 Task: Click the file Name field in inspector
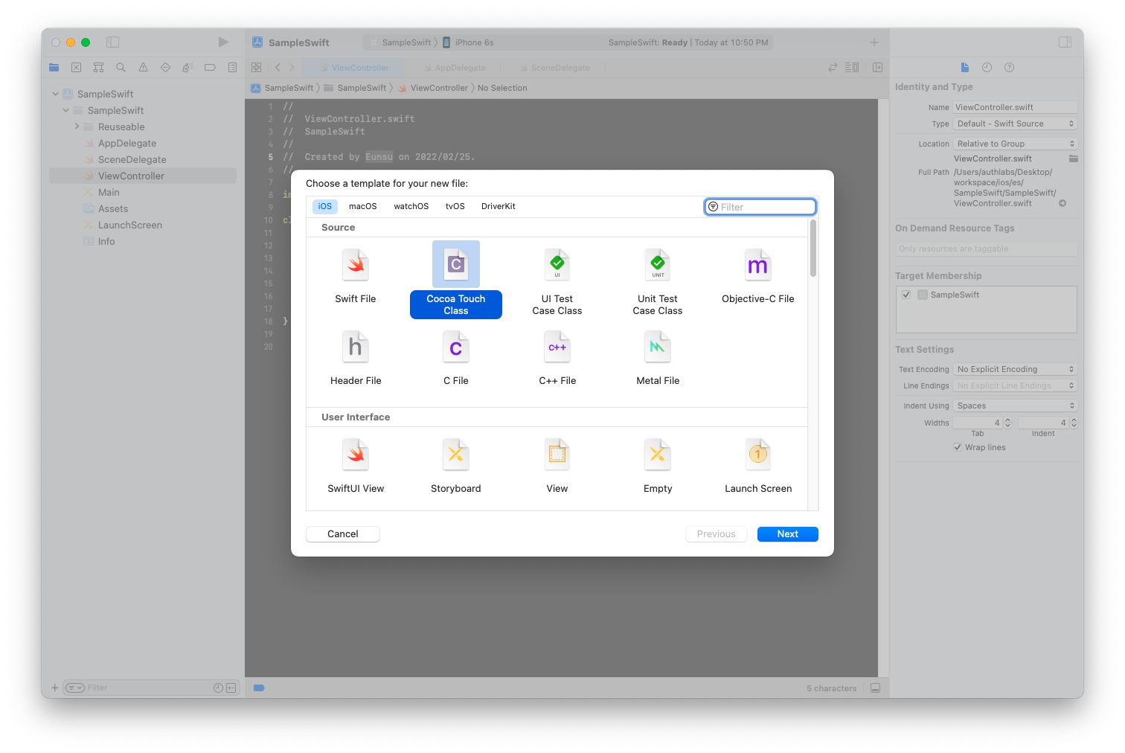click(x=1016, y=107)
